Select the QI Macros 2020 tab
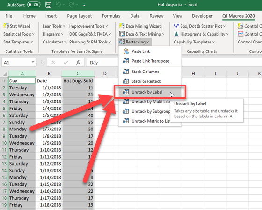Viewport: 262px width, 210px height. [x=239, y=16]
